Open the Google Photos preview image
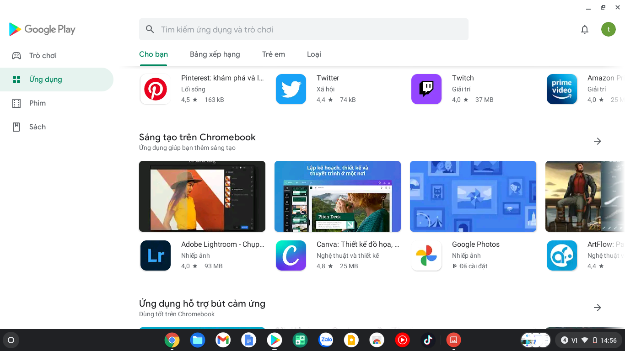The image size is (625, 351). coord(473,196)
